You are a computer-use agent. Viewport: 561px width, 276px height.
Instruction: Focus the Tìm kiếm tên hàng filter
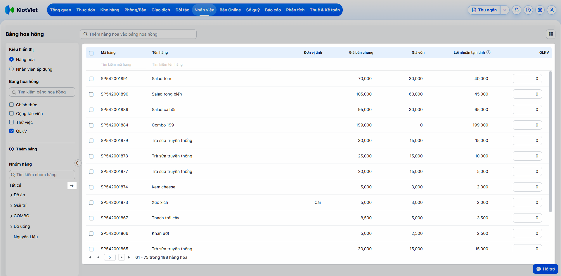click(x=211, y=65)
